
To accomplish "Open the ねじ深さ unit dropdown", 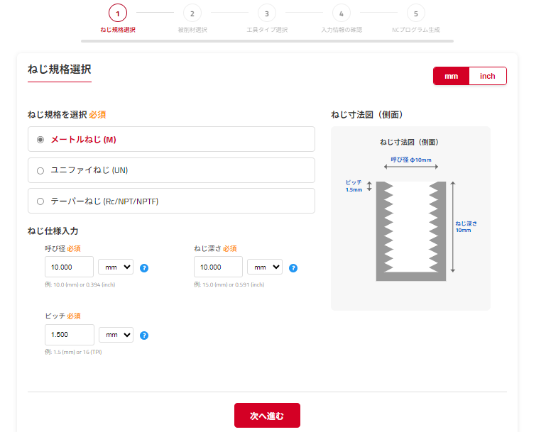I will click(x=265, y=267).
